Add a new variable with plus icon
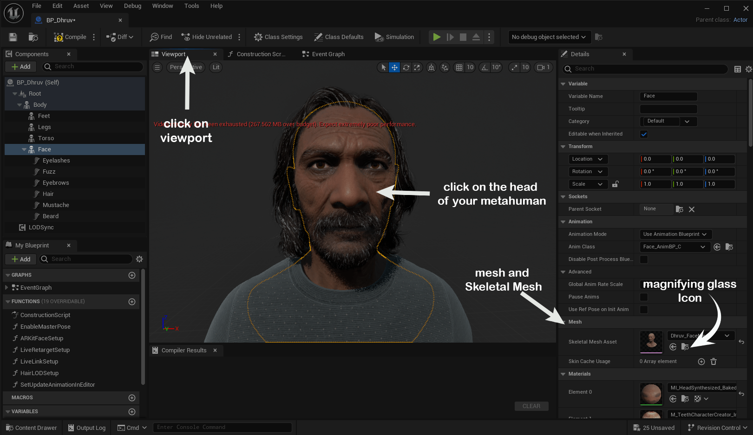Screen dimensions: 753x435 point(132,412)
